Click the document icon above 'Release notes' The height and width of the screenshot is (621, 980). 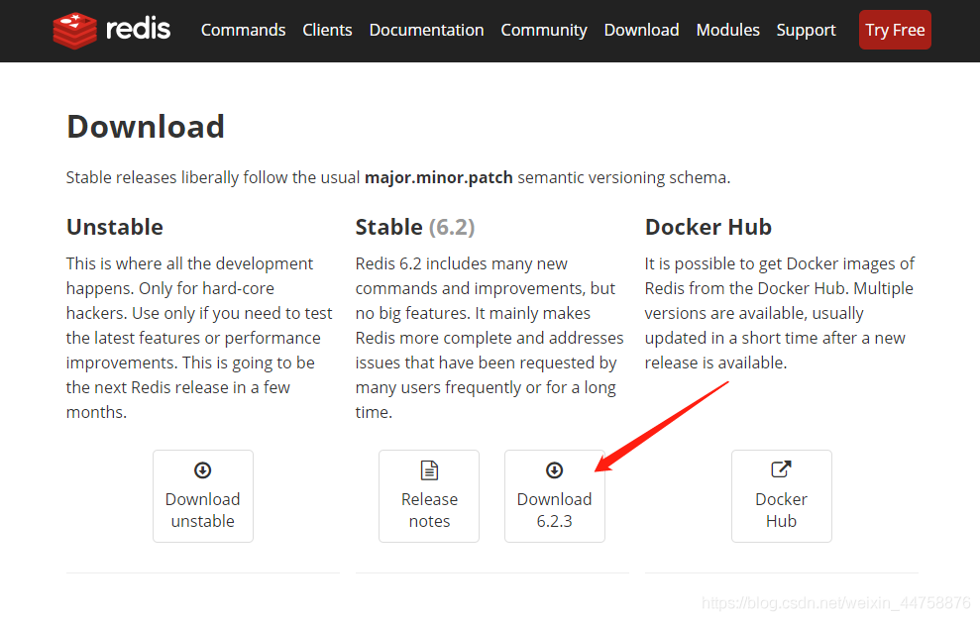pos(429,470)
